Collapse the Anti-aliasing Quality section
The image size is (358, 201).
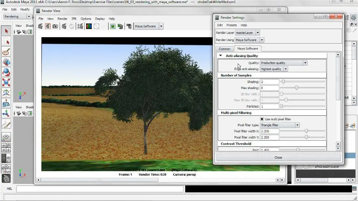pyautogui.click(x=221, y=56)
